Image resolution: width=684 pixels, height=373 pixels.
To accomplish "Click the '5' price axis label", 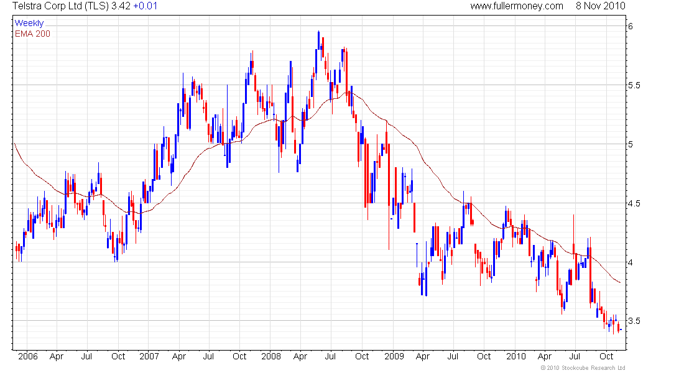I will (x=631, y=144).
